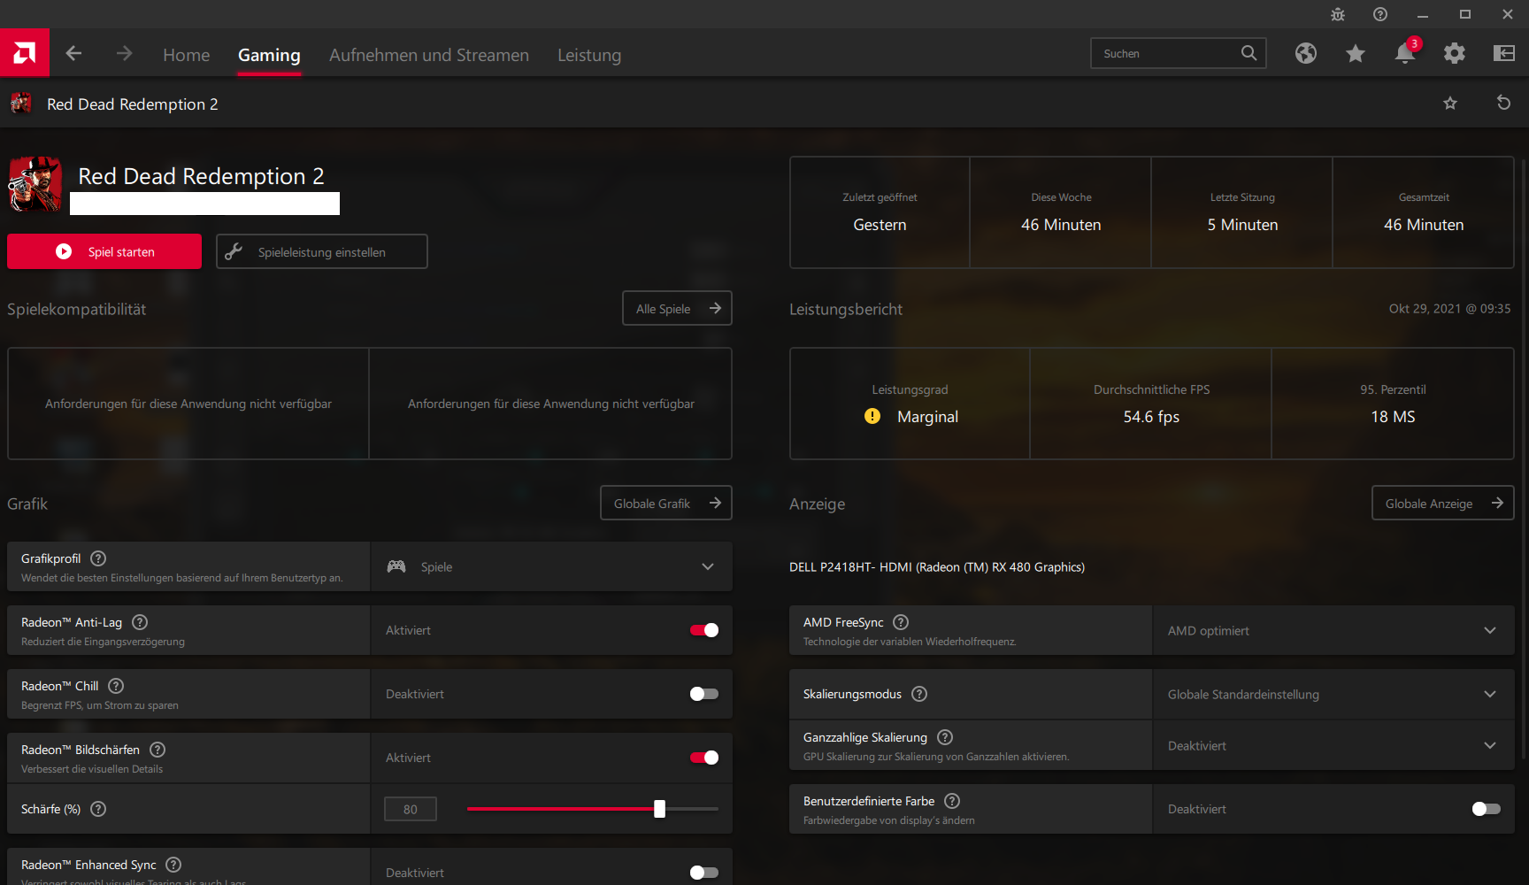The height and width of the screenshot is (885, 1529).
Task: Click the AMD logo icon
Action: [25, 53]
